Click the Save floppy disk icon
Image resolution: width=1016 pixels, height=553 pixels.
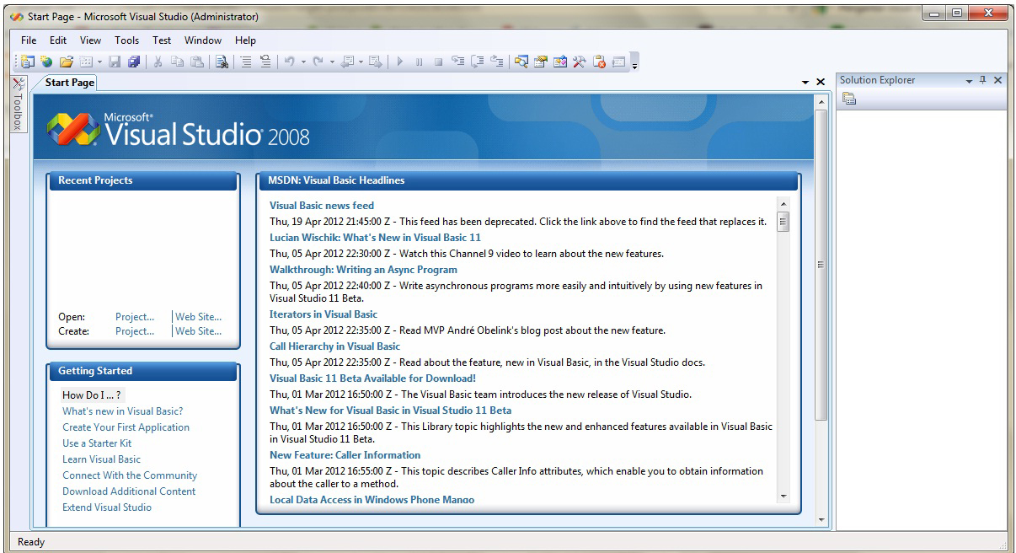coord(115,62)
